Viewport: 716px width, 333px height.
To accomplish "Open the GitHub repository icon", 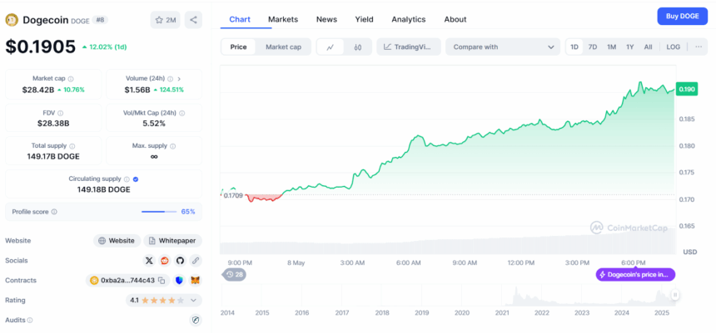I will (x=180, y=261).
